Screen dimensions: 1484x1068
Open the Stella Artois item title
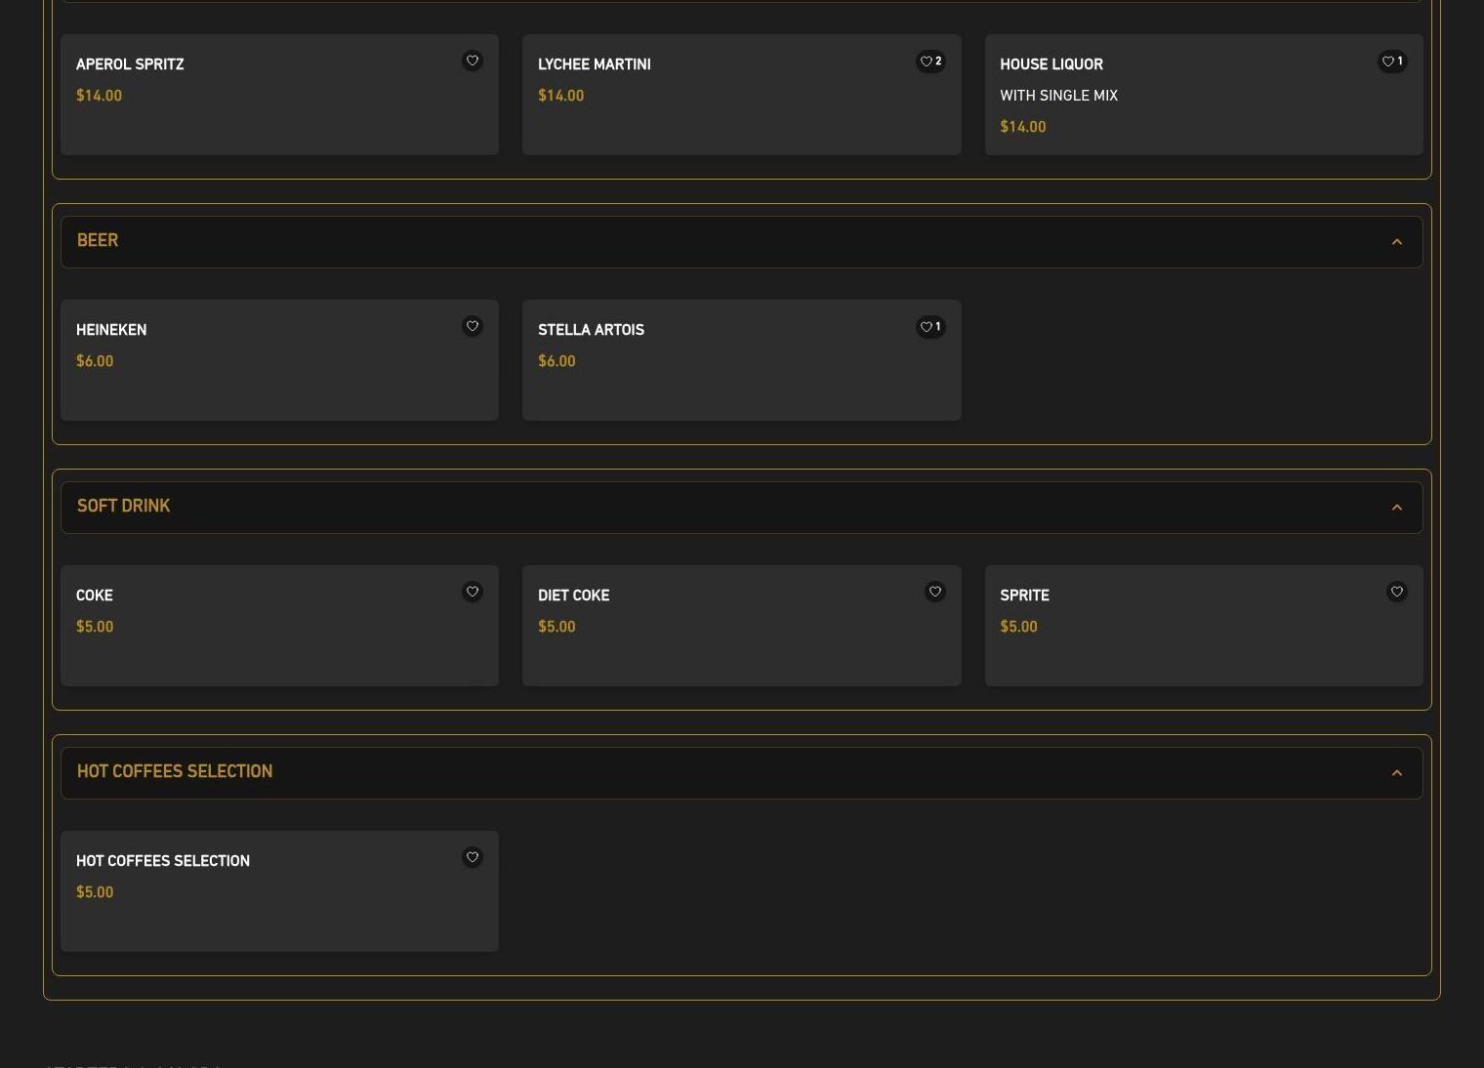[591, 330]
